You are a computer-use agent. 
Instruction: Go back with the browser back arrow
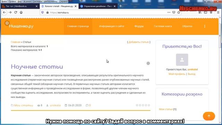[4, 12]
